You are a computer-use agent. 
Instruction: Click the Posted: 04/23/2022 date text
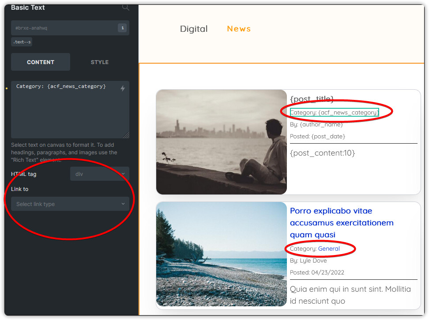[317, 272]
